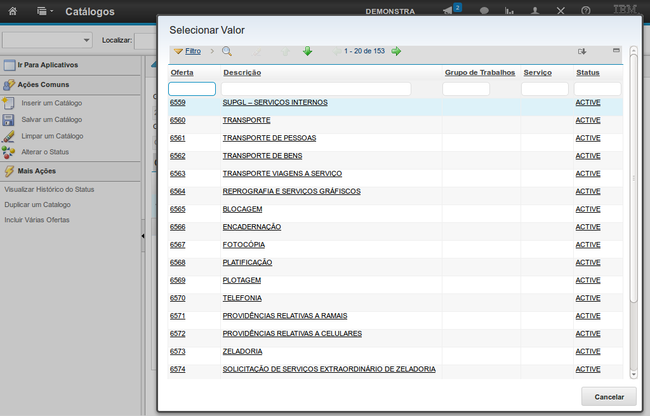The width and height of the screenshot is (650, 416).
Task: Open the Go To applications menu dropdown
Action: pos(44,11)
